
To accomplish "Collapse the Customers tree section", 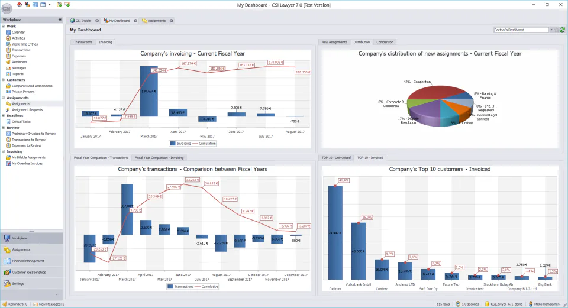I will point(4,80).
